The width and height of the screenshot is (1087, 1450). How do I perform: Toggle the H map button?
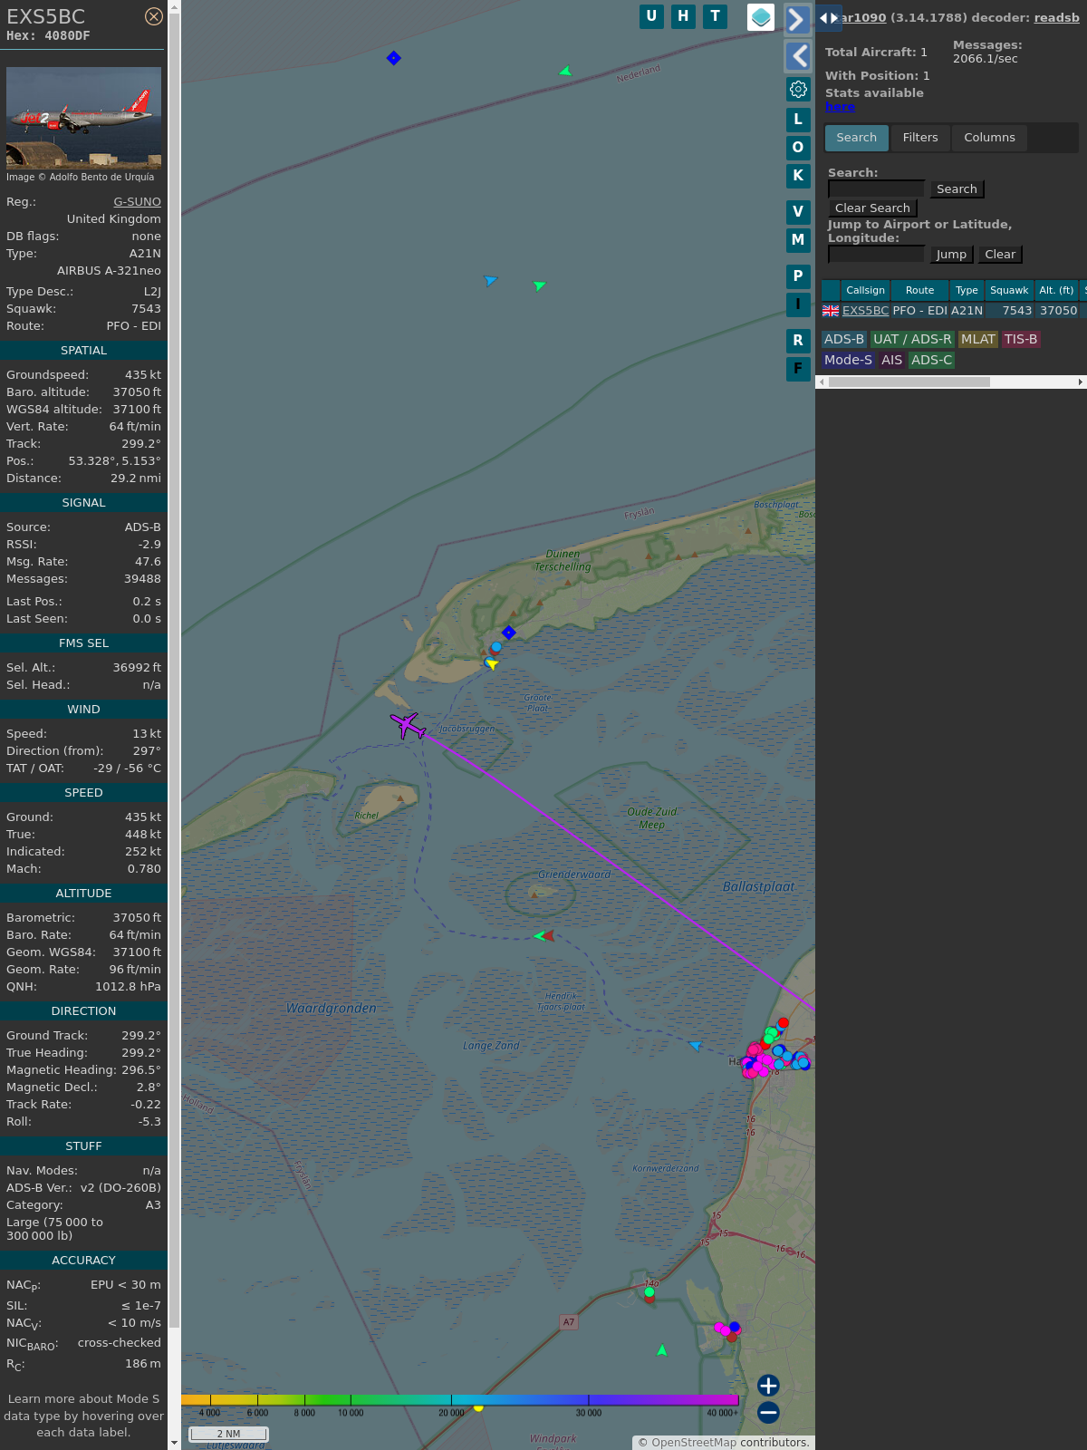[683, 16]
